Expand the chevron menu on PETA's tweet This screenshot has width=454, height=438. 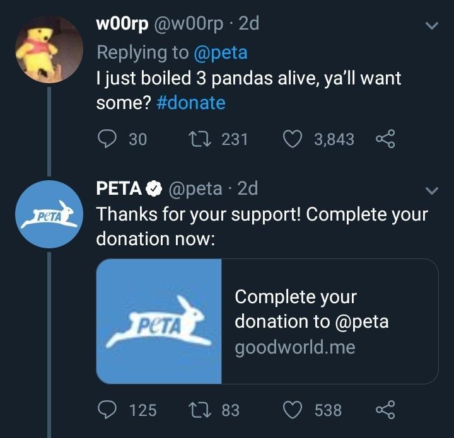click(432, 190)
